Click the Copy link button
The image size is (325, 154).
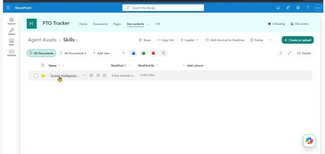165,40
